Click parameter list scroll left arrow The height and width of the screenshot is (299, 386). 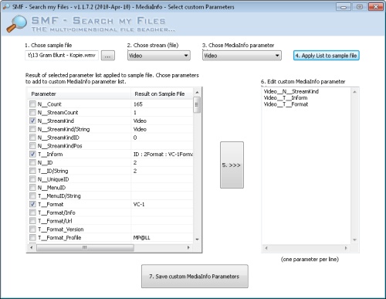(x=32, y=247)
